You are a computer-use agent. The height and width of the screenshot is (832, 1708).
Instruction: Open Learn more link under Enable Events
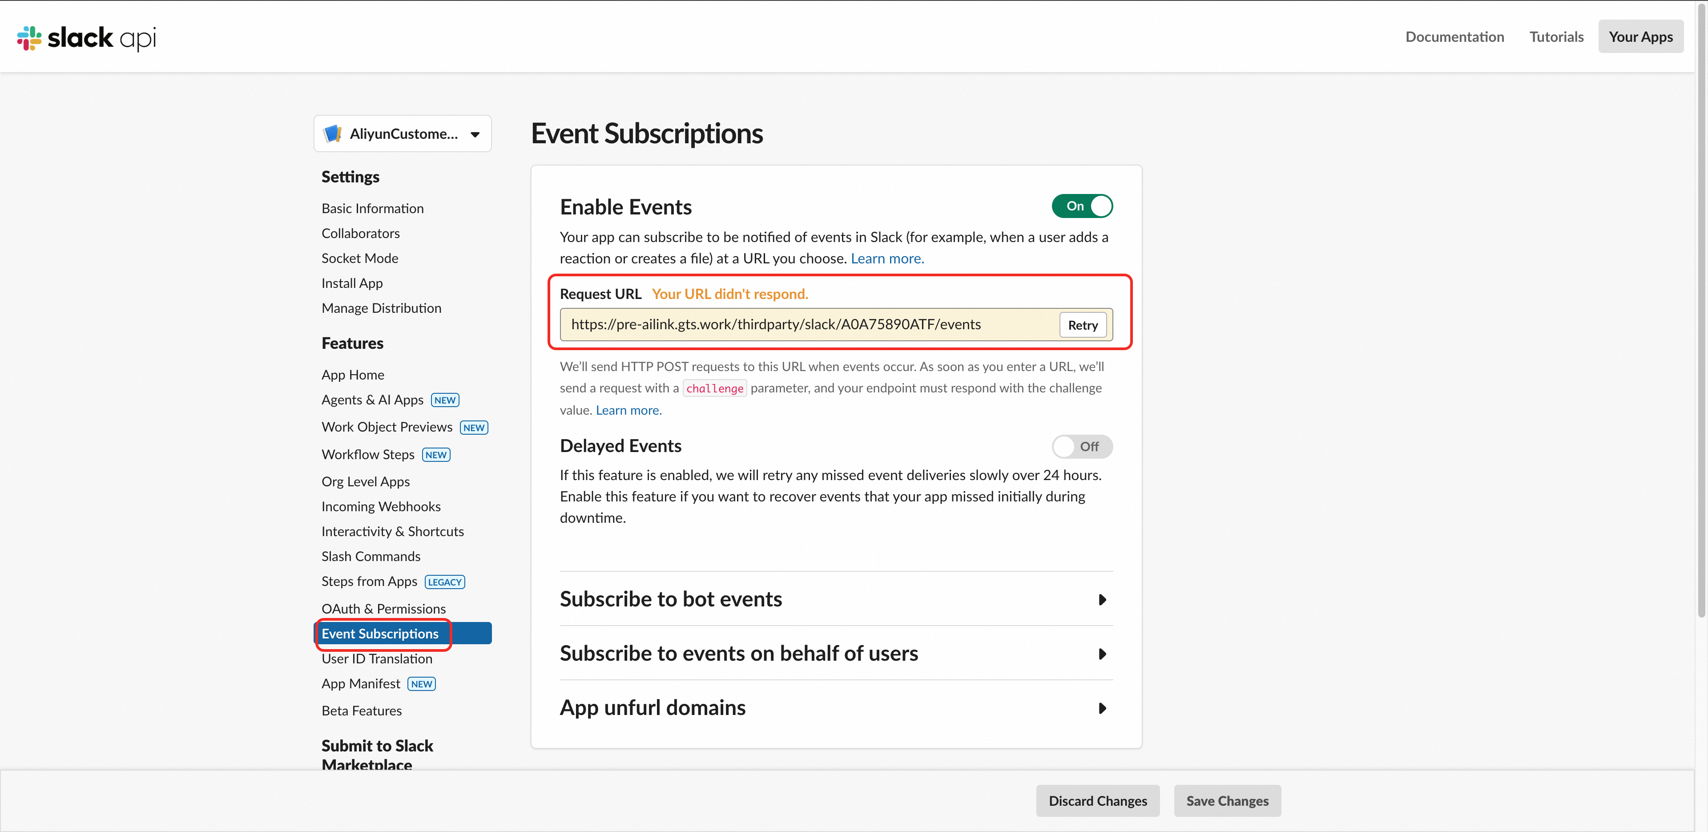tap(887, 259)
